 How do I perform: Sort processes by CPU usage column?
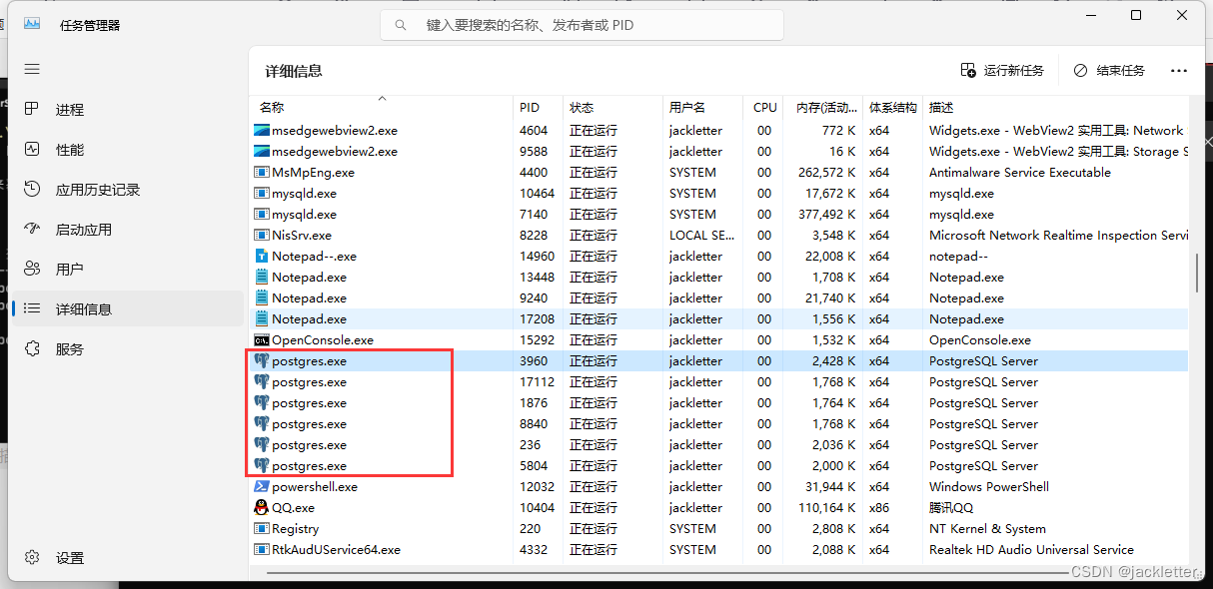(x=763, y=107)
